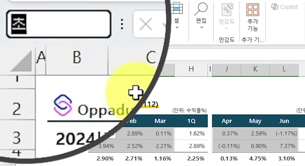Select row 2 header

point(17,109)
